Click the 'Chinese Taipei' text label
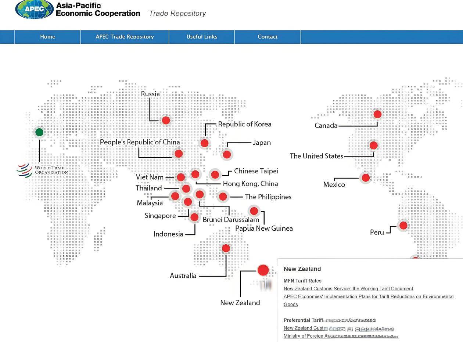463x342 pixels. (x=256, y=171)
